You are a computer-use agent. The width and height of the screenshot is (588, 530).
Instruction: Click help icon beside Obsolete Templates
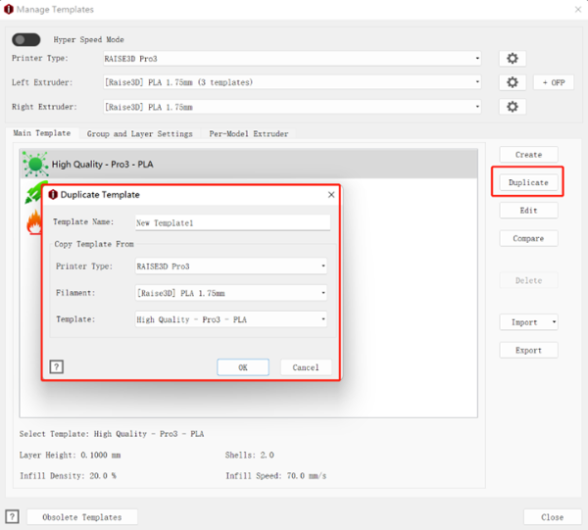tap(12, 517)
